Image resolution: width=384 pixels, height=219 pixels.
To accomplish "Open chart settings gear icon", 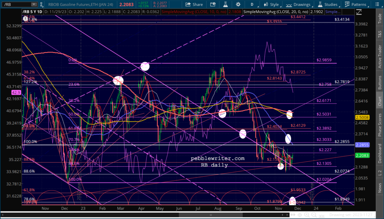I will pos(238,4).
